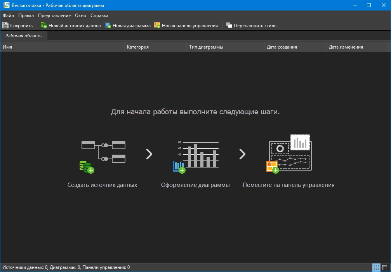Sort by the Имя column header

coord(63,47)
